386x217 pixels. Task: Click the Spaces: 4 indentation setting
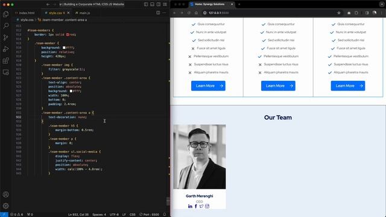click(99, 215)
